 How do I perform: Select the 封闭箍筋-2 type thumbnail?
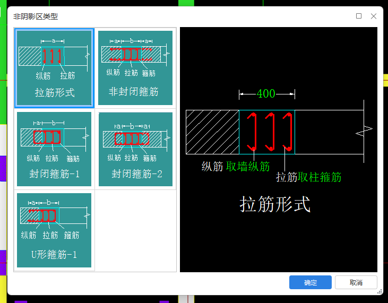(135, 149)
